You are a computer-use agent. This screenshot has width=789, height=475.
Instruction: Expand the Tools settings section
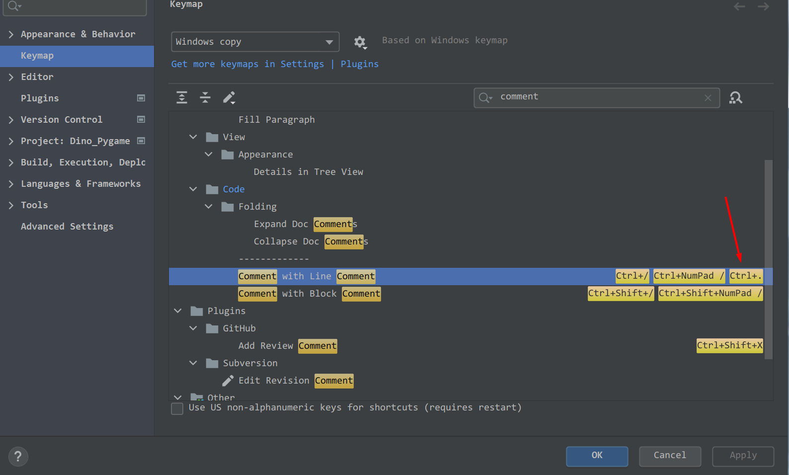click(11, 205)
